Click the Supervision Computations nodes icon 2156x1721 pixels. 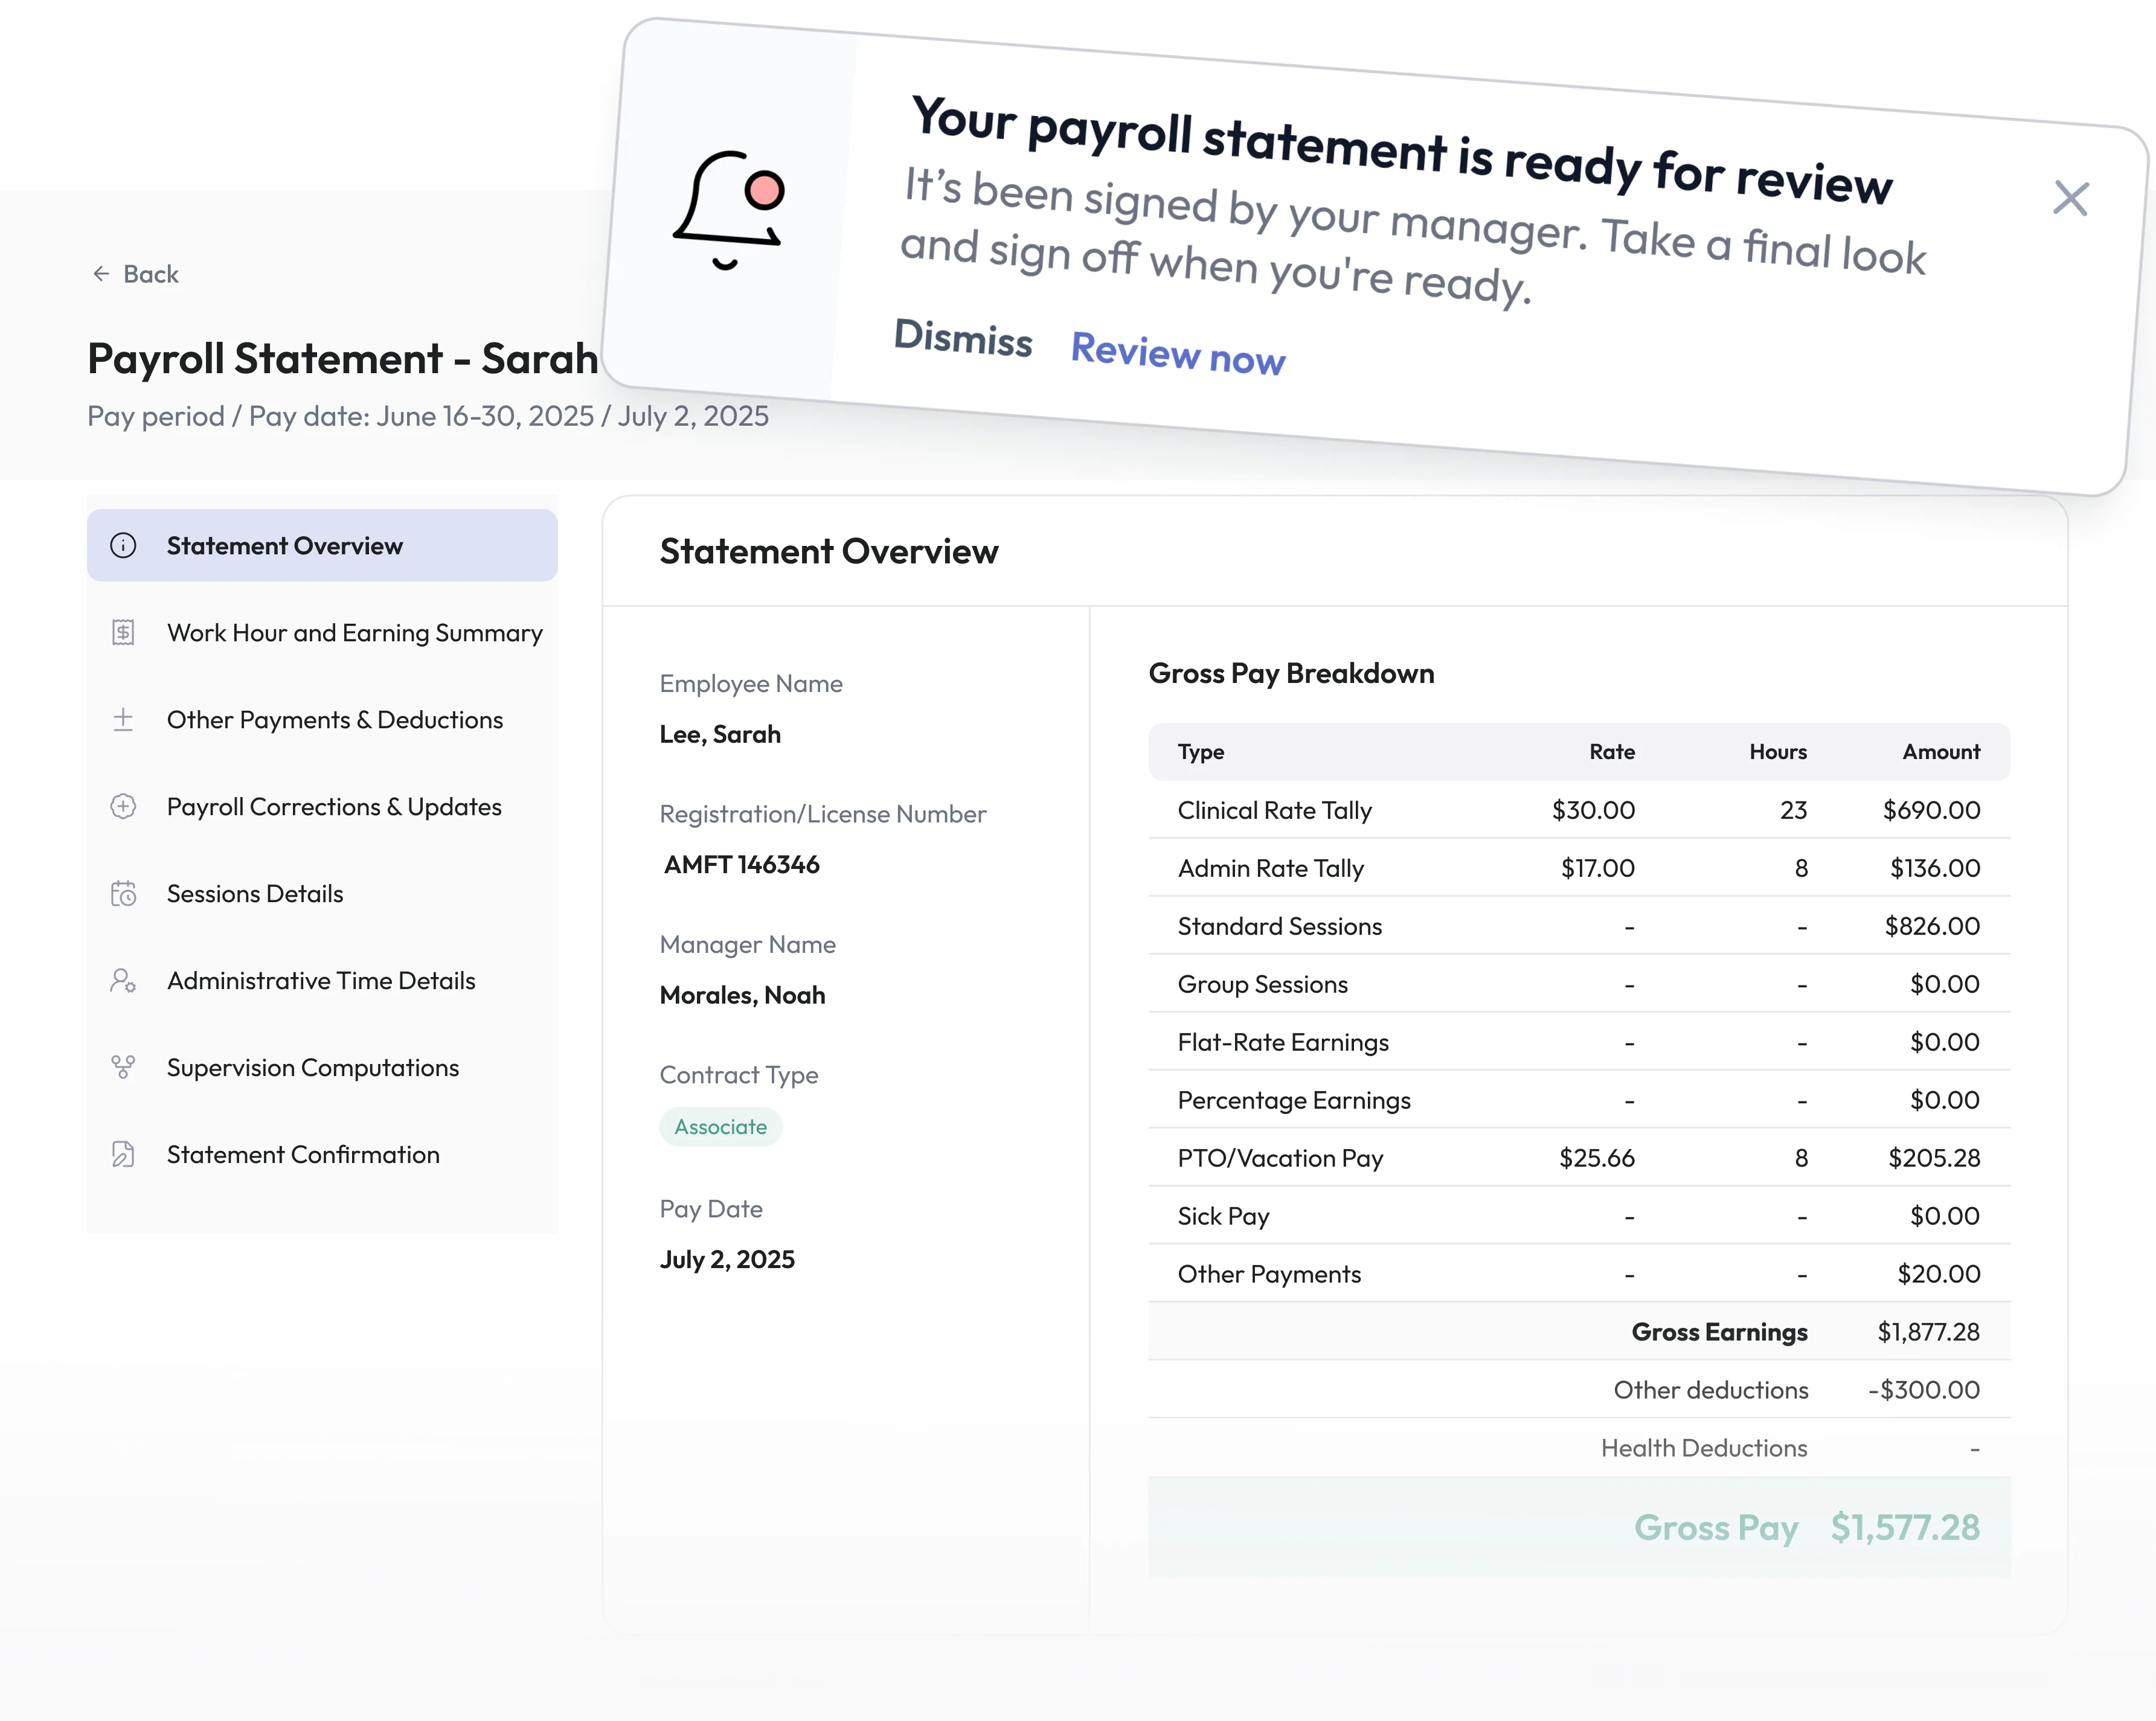tap(123, 1068)
